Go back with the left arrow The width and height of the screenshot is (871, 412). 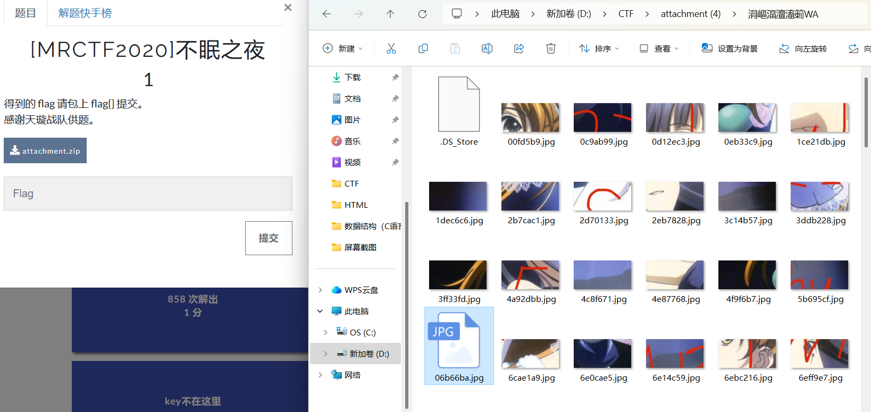click(x=327, y=14)
